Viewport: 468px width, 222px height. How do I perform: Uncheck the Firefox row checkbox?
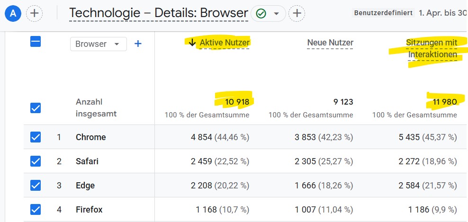point(36,210)
